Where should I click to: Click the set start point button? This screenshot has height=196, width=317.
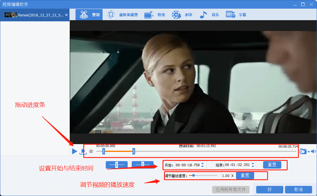[x=117, y=165]
